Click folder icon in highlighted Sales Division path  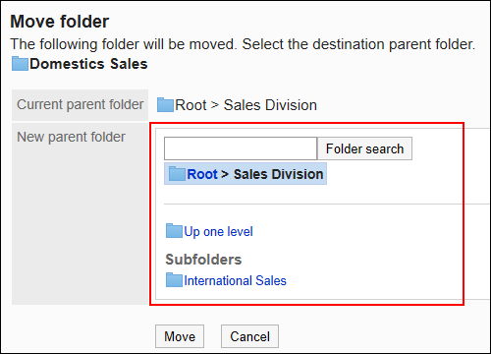coord(177,174)
